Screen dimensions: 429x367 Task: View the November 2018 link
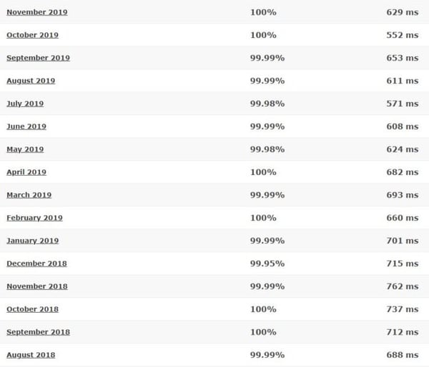tap(37, 286)
